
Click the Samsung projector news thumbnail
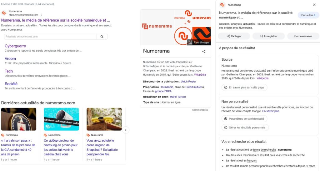pyautogui.click(x=62, y=119)
